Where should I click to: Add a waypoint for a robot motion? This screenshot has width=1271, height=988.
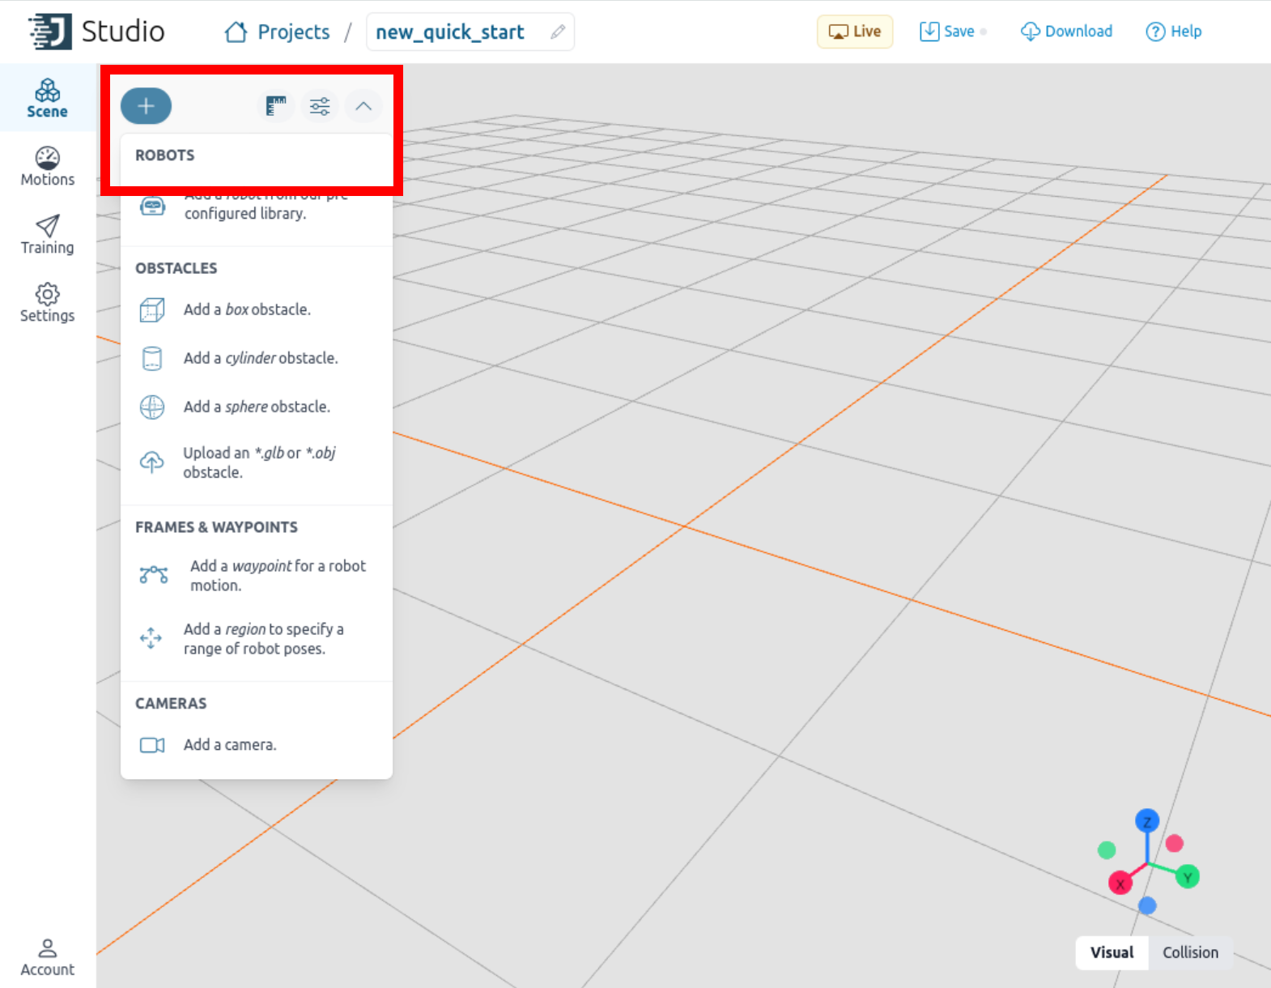[257, 576]
